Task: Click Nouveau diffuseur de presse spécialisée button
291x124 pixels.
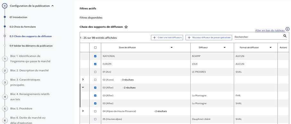Action: pyautogui.click(x=209, y=37)
